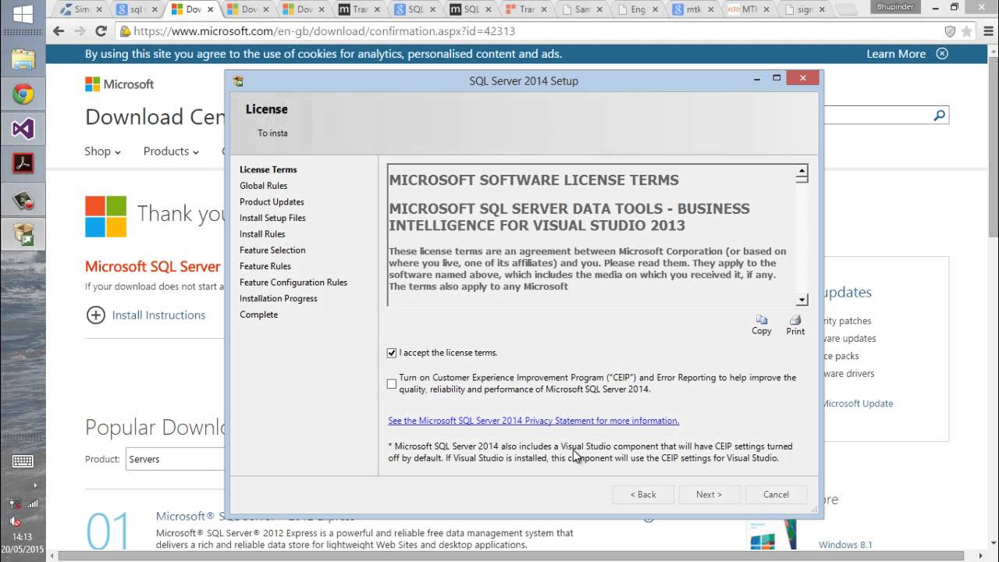Switch to the 'sign' Chrome tab
This screenshot has height=562, width=999.
804,9
